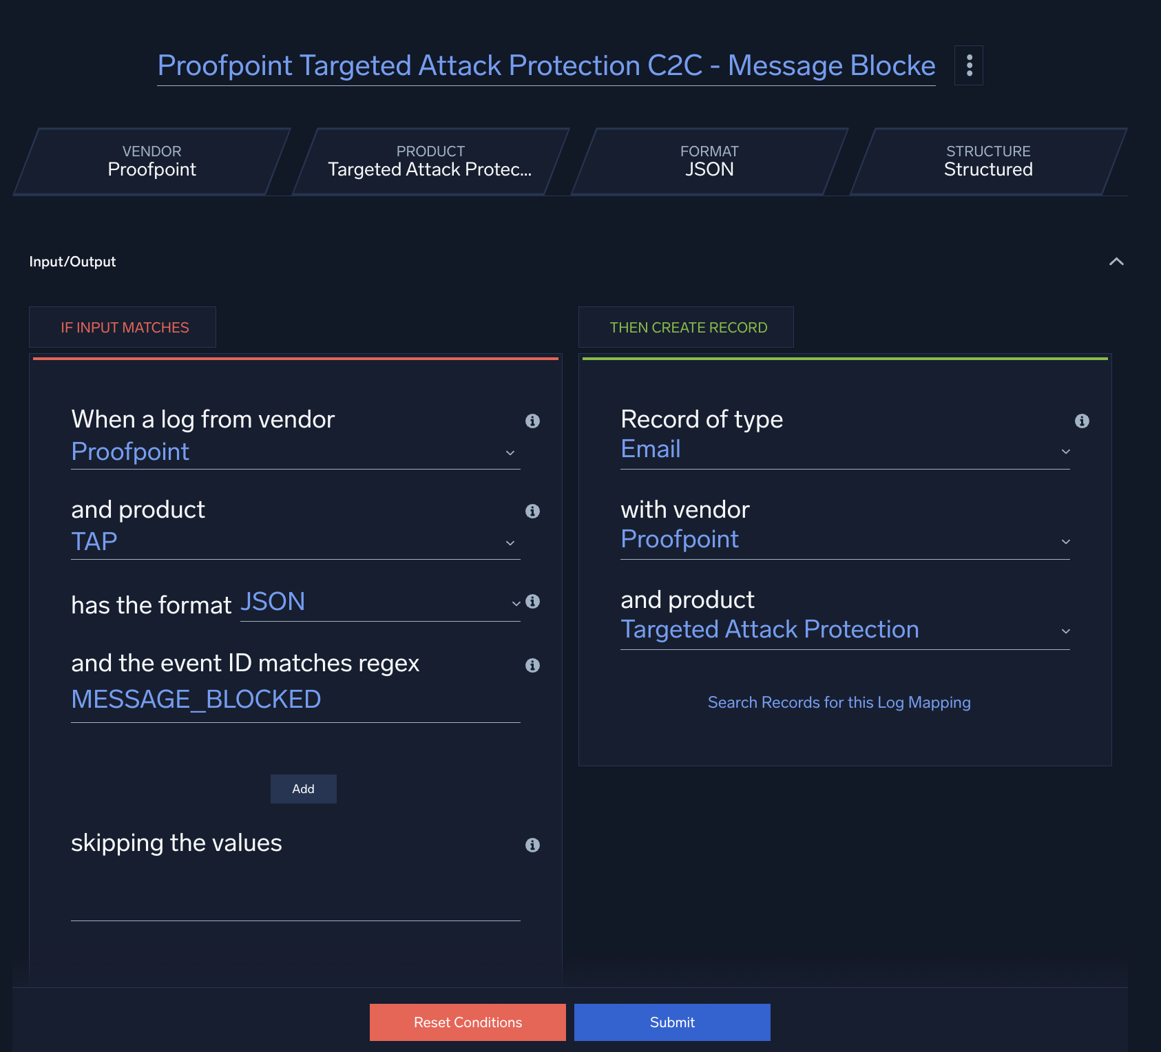Click the MESSAGE_BLOCKED event ID regex field
The image size is (1161, 1052).
pos(295,700)
